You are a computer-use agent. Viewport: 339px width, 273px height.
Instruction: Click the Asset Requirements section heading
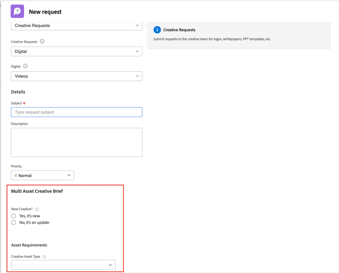[29, 245]
